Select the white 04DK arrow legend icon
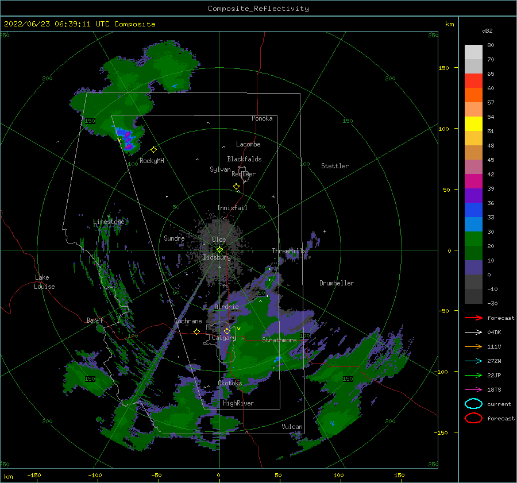Image resolution: width=517 pixels, height=483 pixels. tap(473, 333)
